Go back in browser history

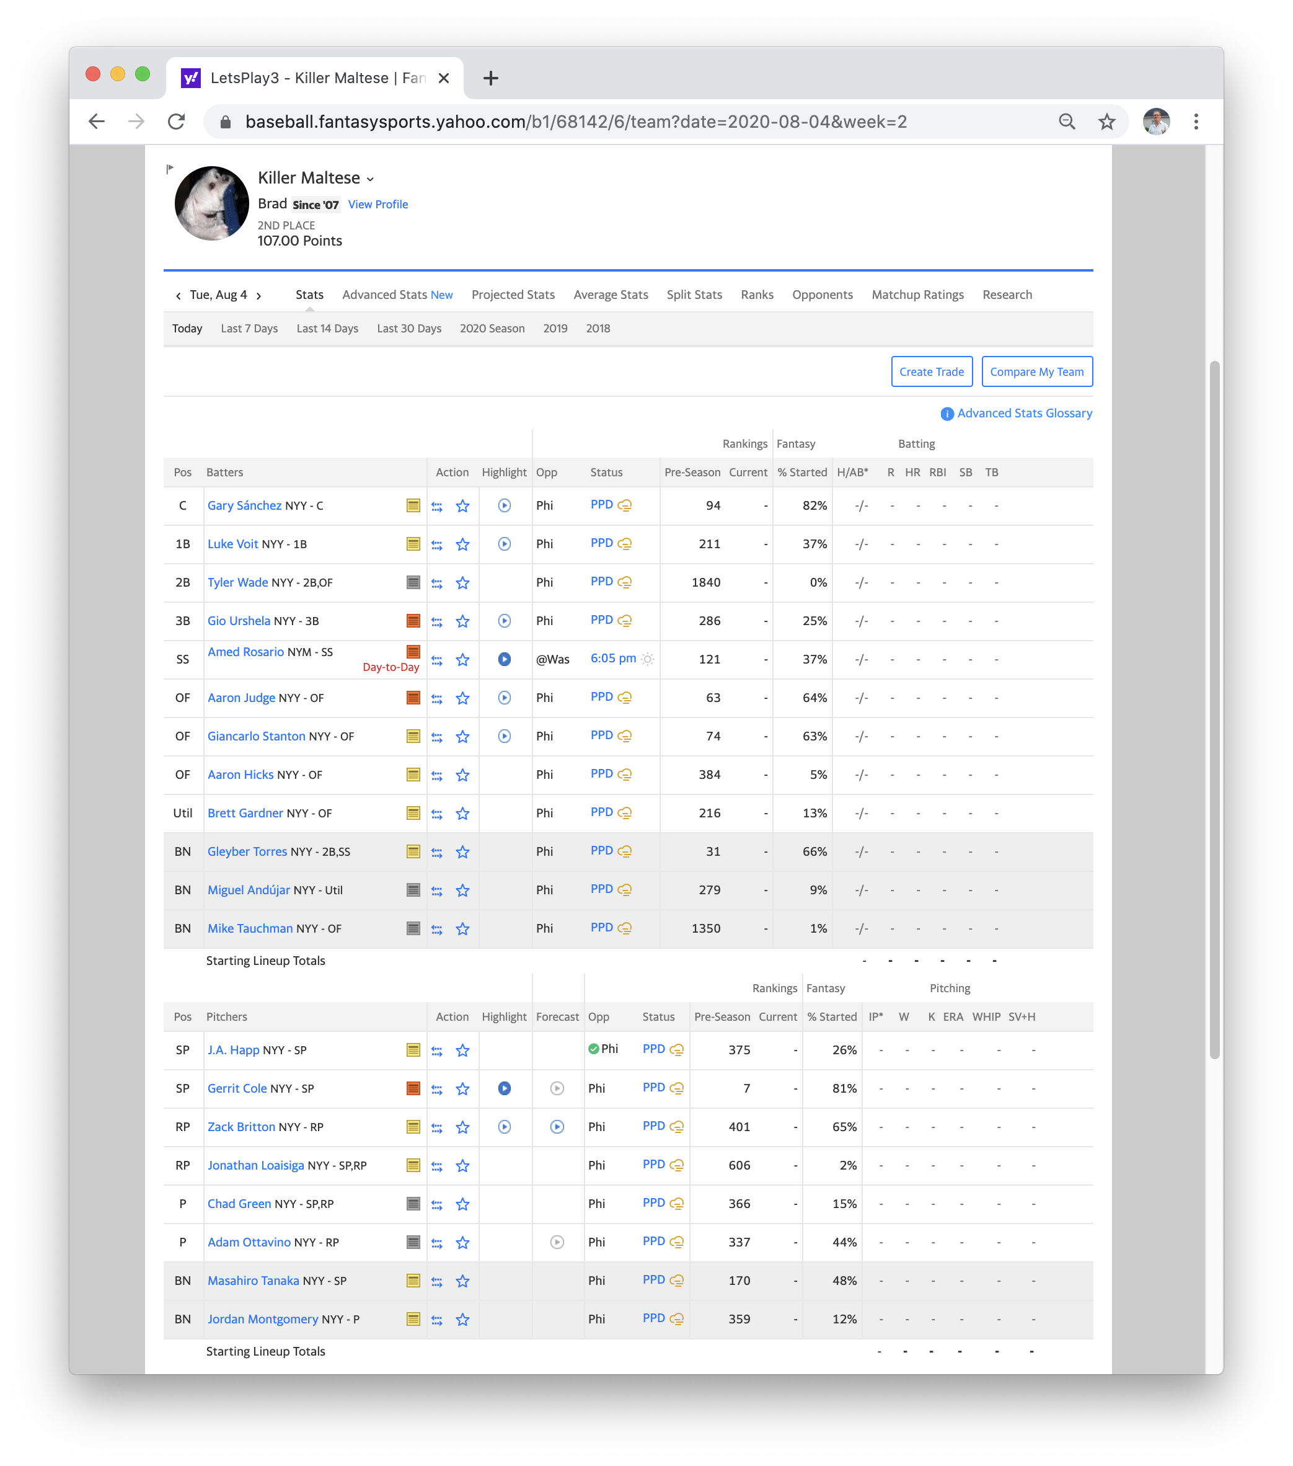(x=97, y=122)
